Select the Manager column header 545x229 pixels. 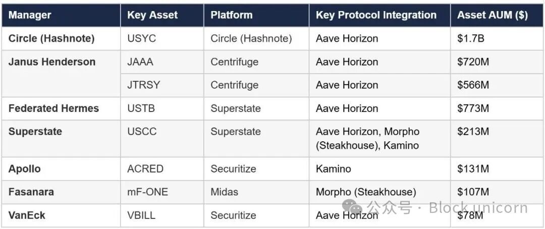(30, 15)
